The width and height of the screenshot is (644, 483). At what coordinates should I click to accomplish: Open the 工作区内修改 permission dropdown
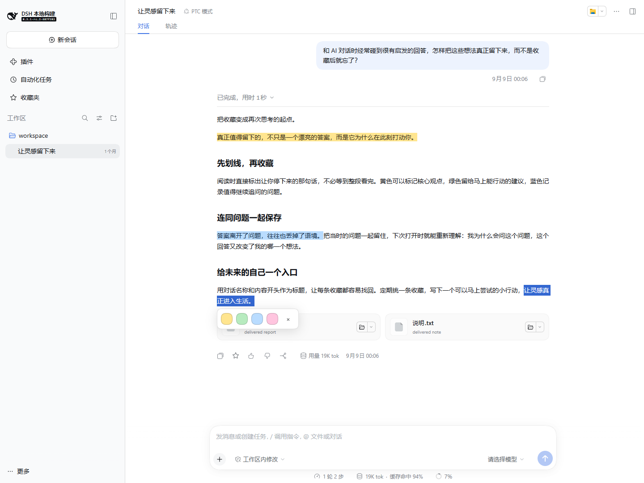click(x=260, y=459)
